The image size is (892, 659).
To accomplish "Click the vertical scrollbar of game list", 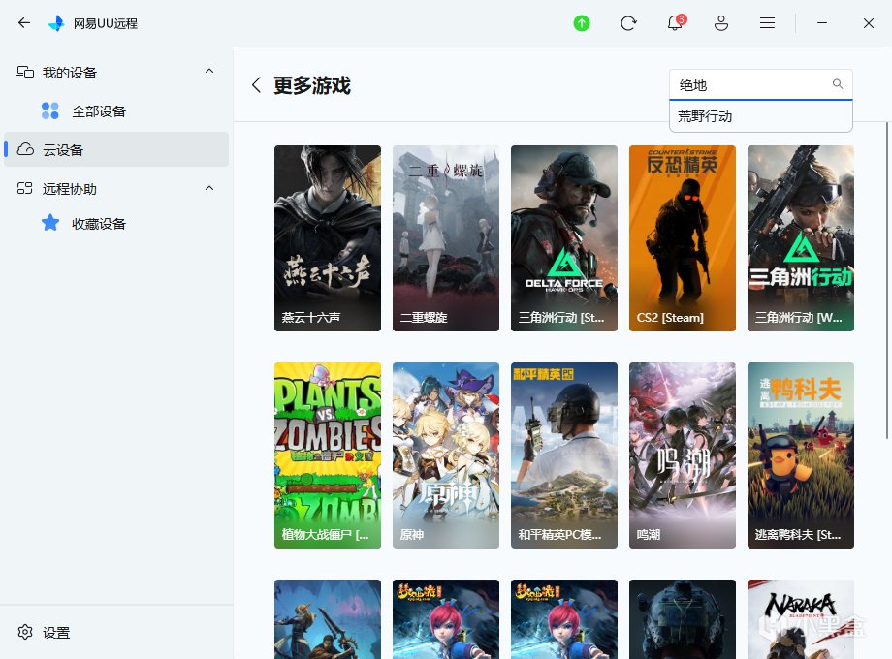I will pyautogui.click(x=887, y=280).
